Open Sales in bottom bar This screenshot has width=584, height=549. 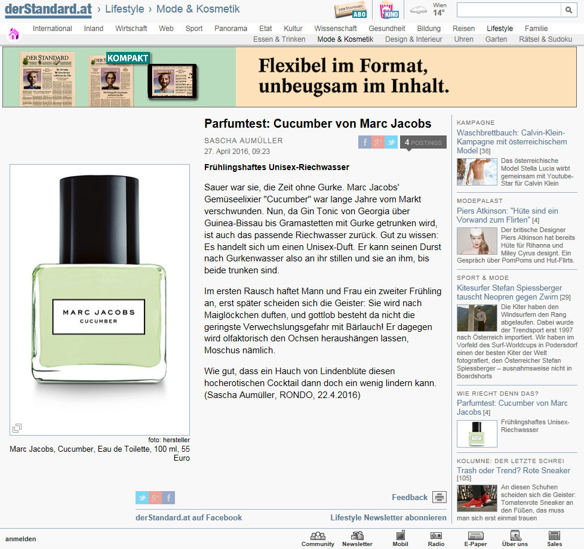(x=554, y=539)
